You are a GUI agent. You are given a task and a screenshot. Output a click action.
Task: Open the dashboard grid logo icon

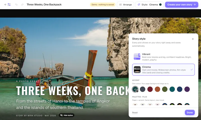click(x=9, y=5)
